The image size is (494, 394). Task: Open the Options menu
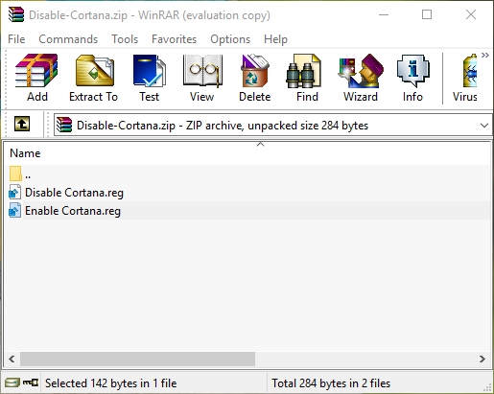click(x=230, y=39)
